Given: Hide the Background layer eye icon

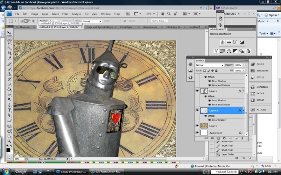Looking at the screenshot, I should (x=197, y=133).
